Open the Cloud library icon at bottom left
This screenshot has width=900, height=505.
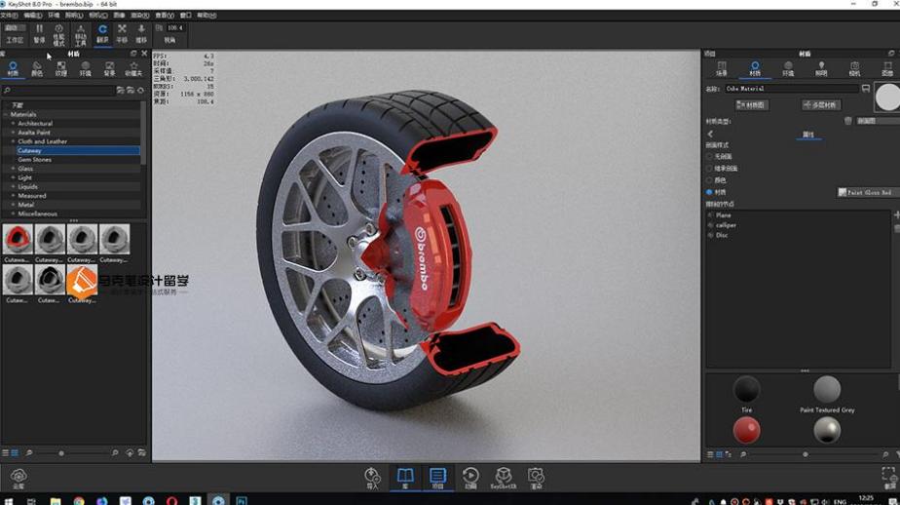(18, 477)
